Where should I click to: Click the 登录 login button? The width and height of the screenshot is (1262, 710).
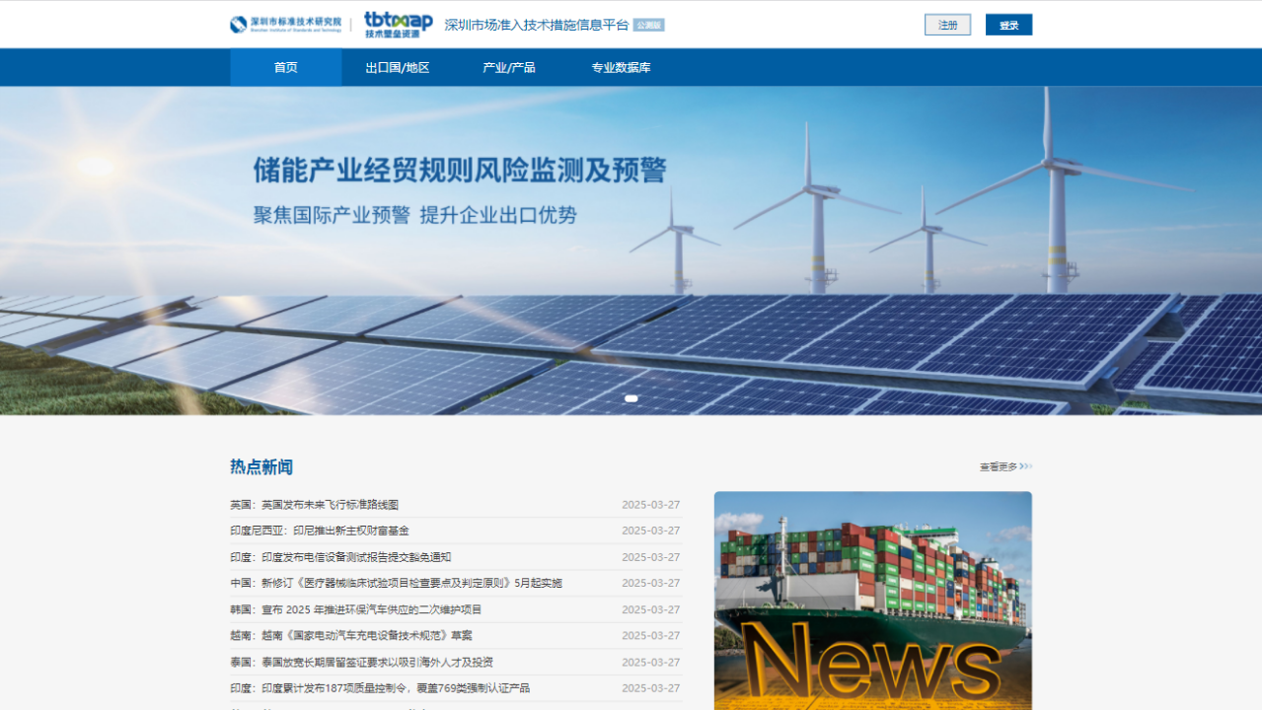[x=1008, y=25]
